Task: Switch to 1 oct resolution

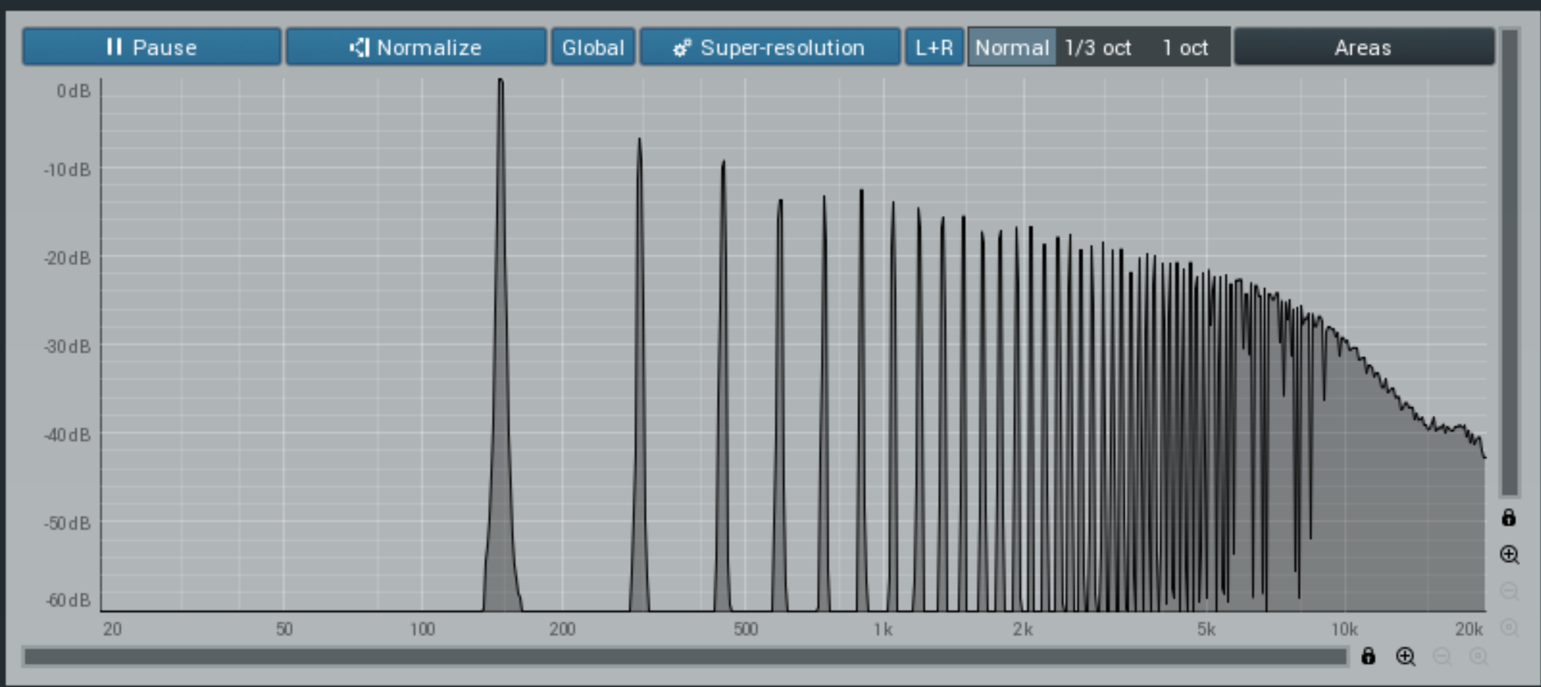Action: tap(1185, 48)
